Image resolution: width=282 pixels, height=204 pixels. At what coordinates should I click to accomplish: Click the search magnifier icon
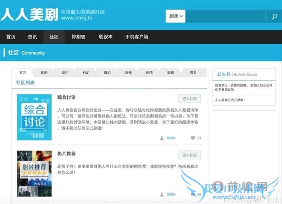coord(274,17)
